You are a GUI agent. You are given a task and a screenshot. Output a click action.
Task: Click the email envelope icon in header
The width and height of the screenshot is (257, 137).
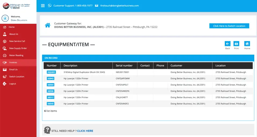pos(97,6)
